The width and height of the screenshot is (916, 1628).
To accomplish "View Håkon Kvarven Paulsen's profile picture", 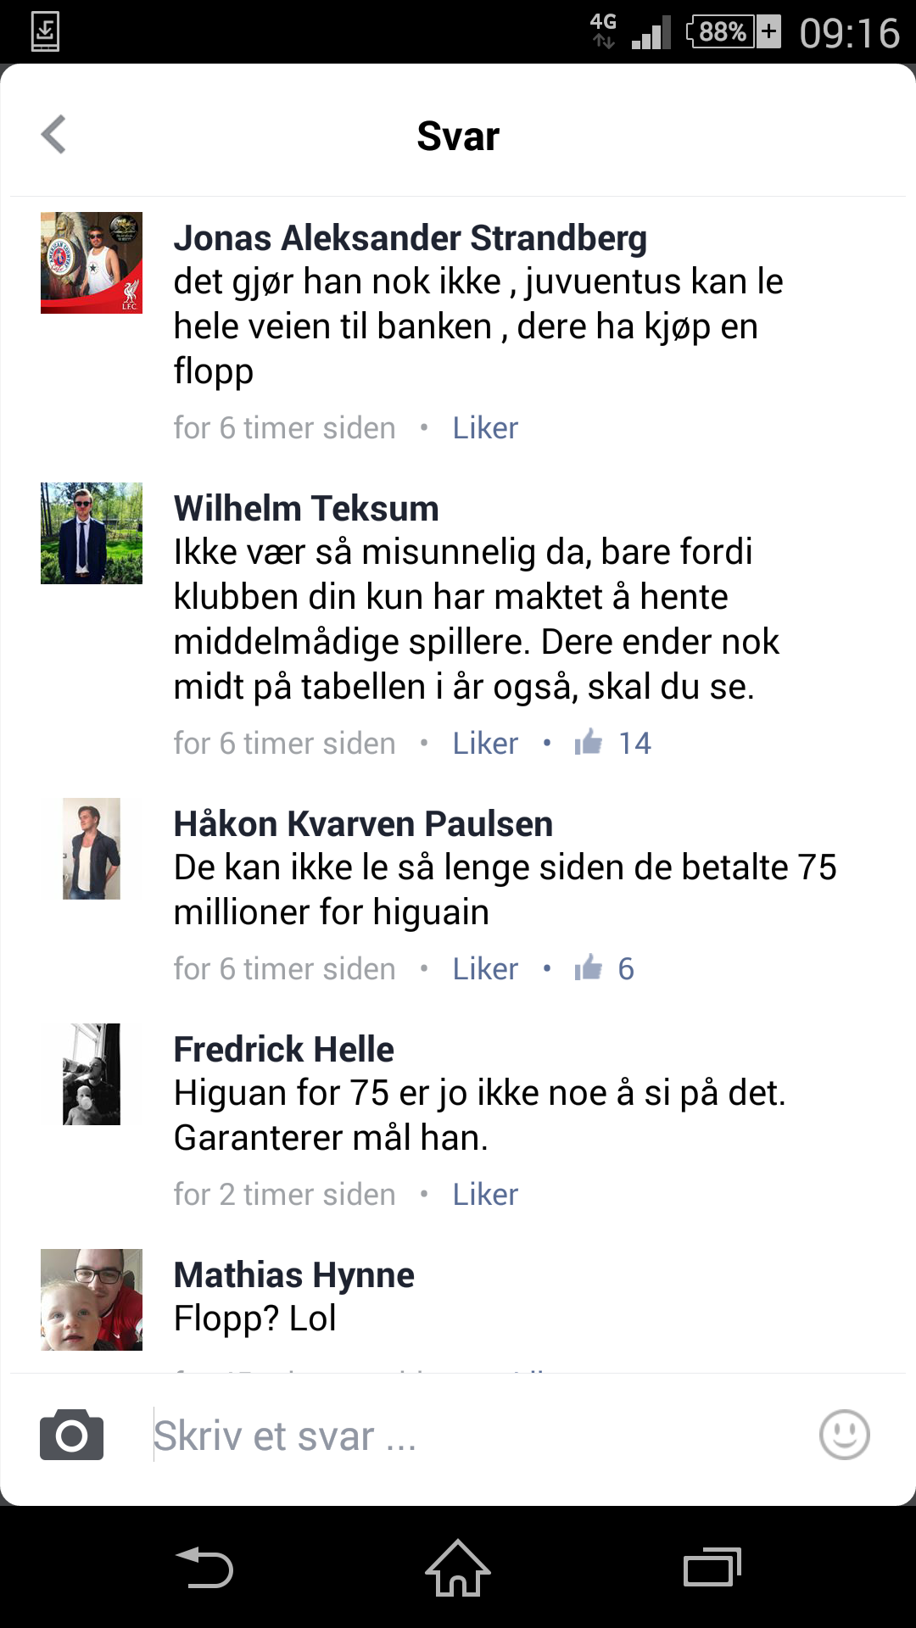I will (x=92, y=849).
